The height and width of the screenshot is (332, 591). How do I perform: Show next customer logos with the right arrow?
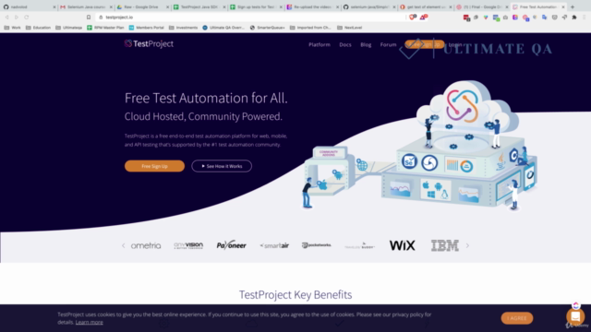point(467,246)
